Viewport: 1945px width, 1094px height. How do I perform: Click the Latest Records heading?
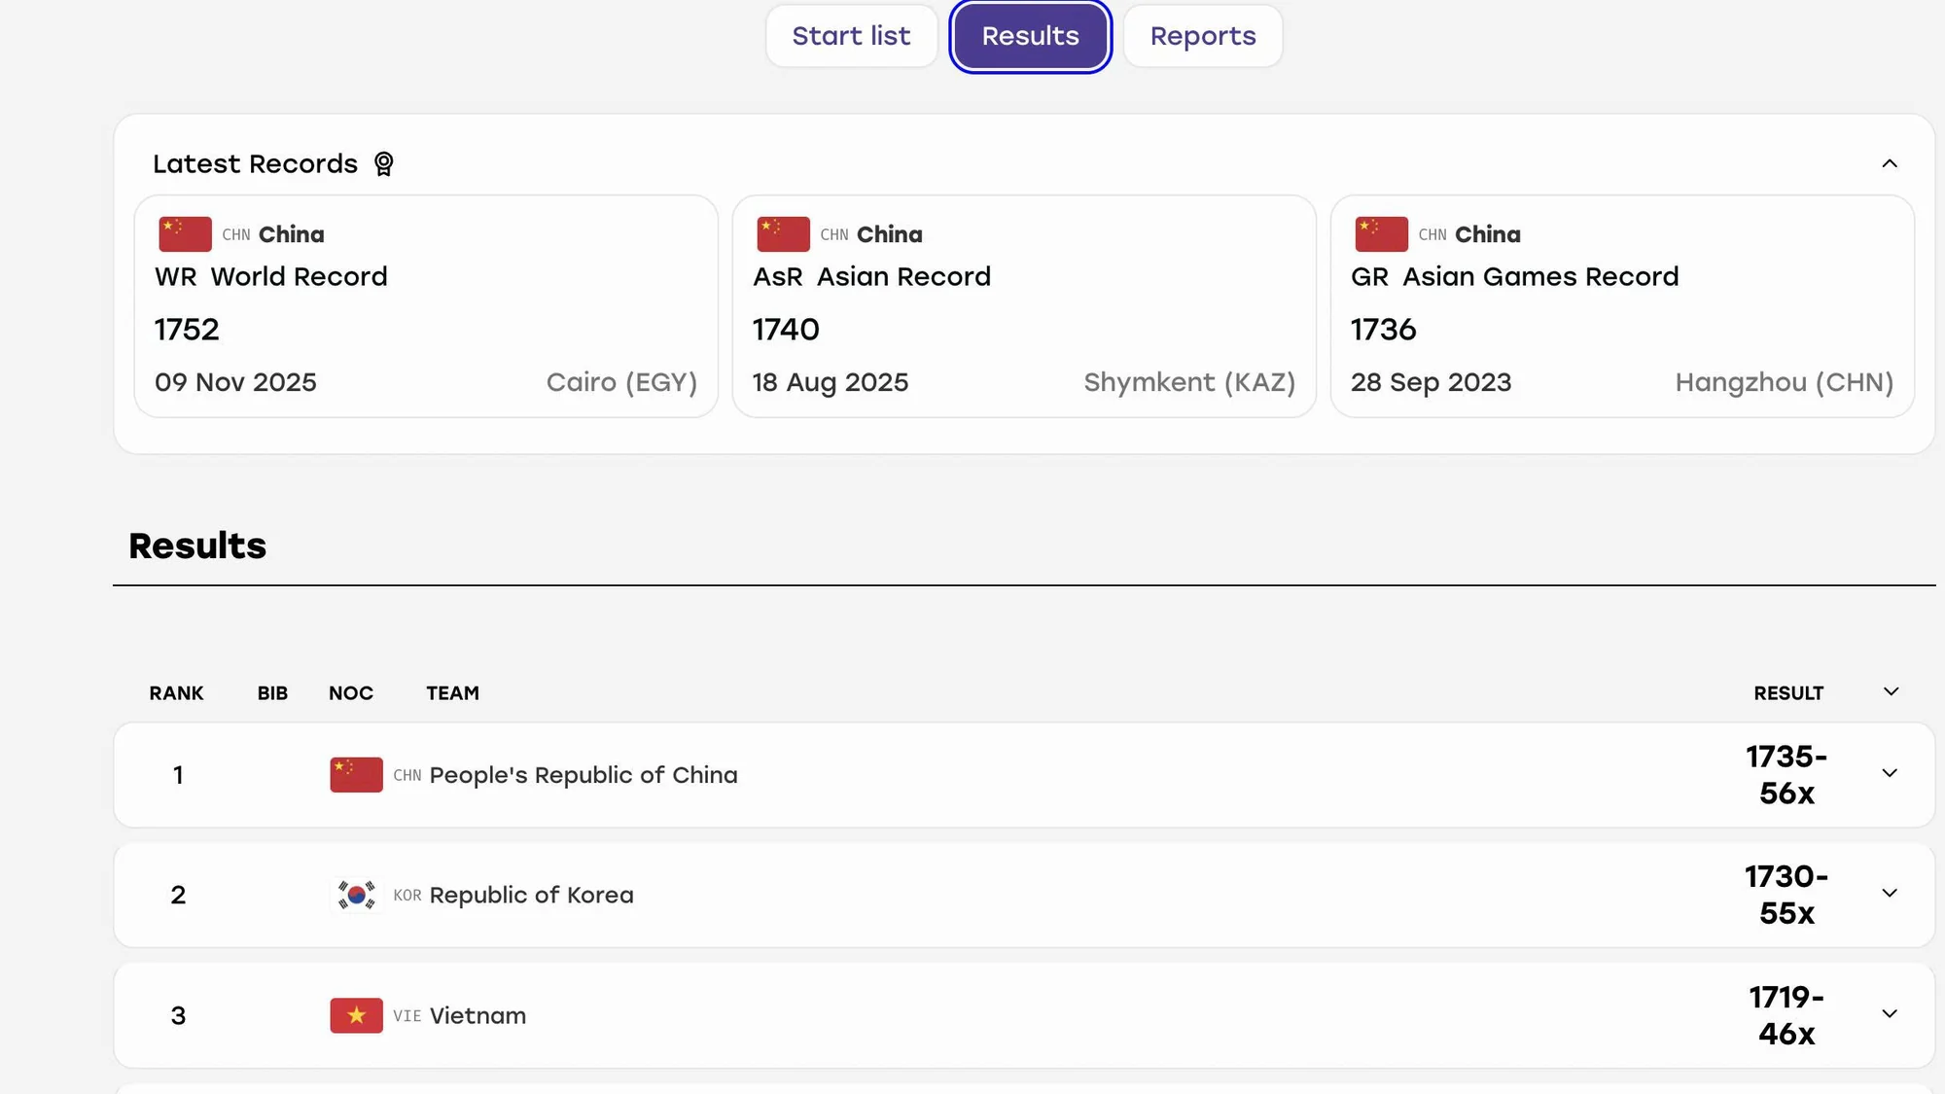(x=256, y=163)
